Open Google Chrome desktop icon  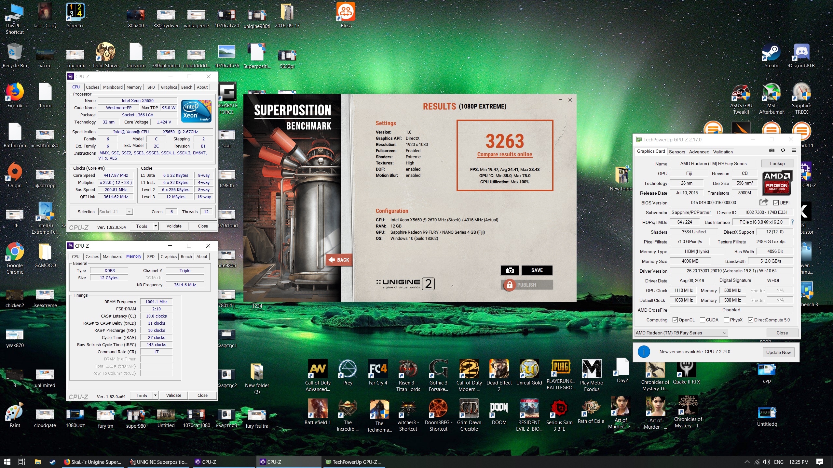(15, 258)
